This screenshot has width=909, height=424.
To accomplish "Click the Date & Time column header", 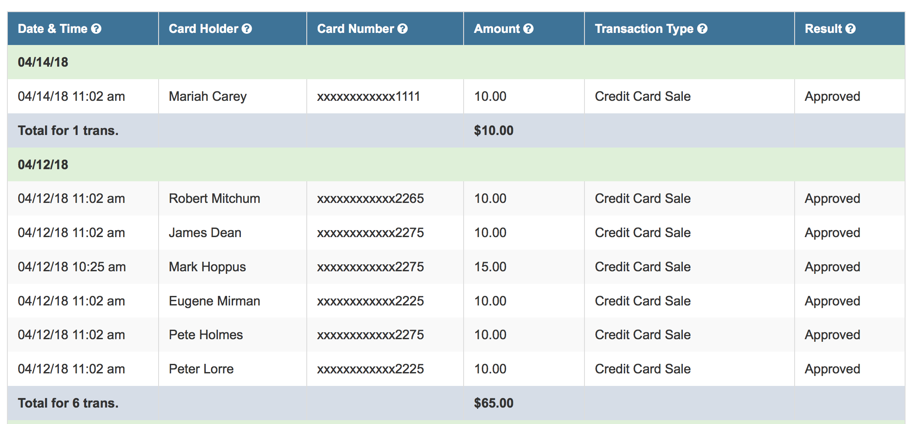I will pyautogui.click(x=52, y=29).
